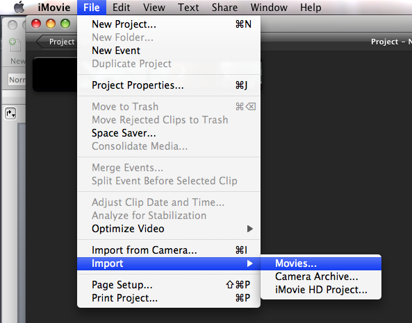This screenshot has width=412, height=323.
Task: Click the new document icon in background window
Action: (15, 44)
